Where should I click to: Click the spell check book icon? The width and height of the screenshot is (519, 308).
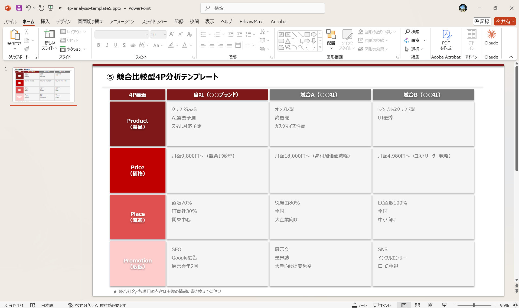click(32, 305)
